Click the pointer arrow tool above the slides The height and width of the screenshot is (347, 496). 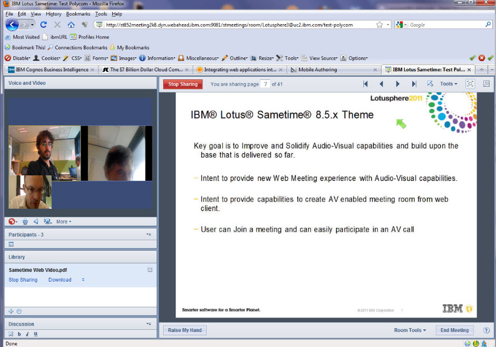click(x=430, y=84)
